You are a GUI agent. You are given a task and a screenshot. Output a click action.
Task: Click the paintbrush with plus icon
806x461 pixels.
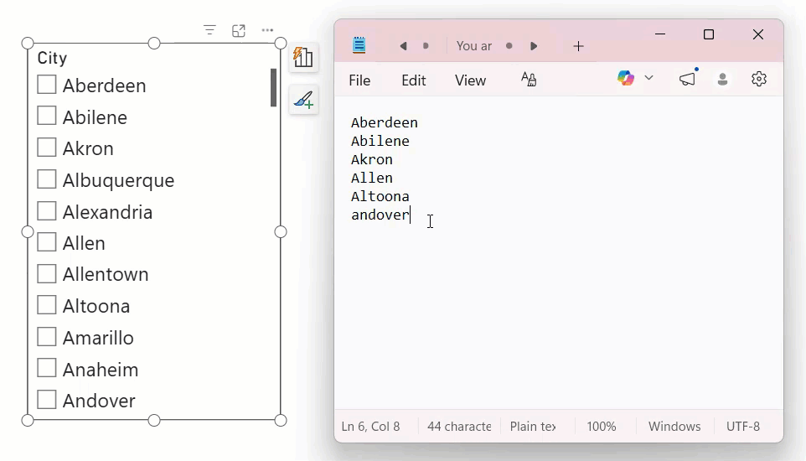(303, 100)
